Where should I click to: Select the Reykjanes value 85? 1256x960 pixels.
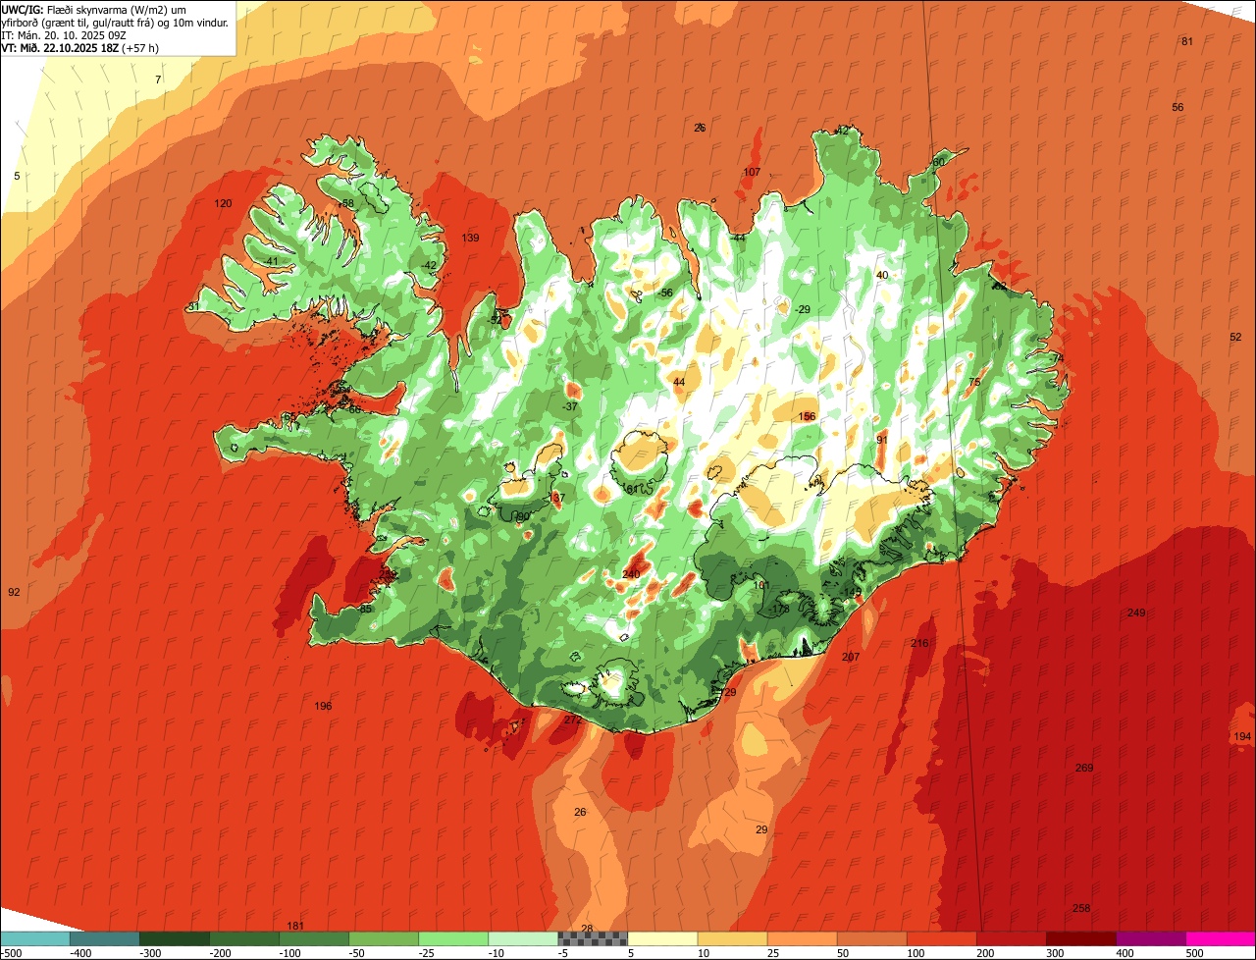pyautogui.click(x=366, y=609)
